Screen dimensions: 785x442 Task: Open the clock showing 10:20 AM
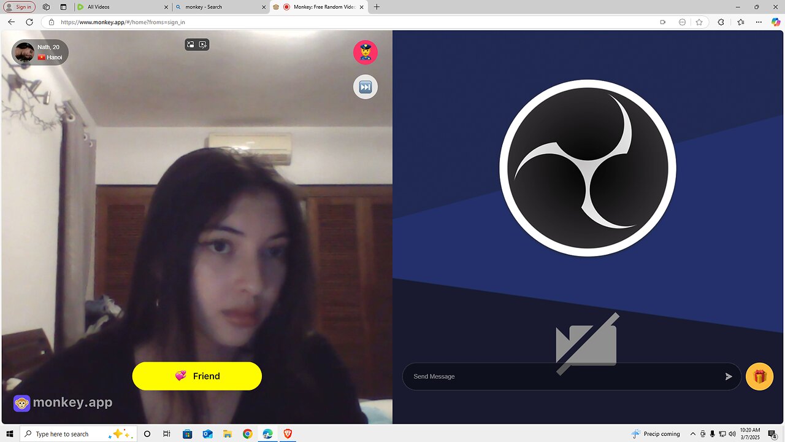point(749,434)
